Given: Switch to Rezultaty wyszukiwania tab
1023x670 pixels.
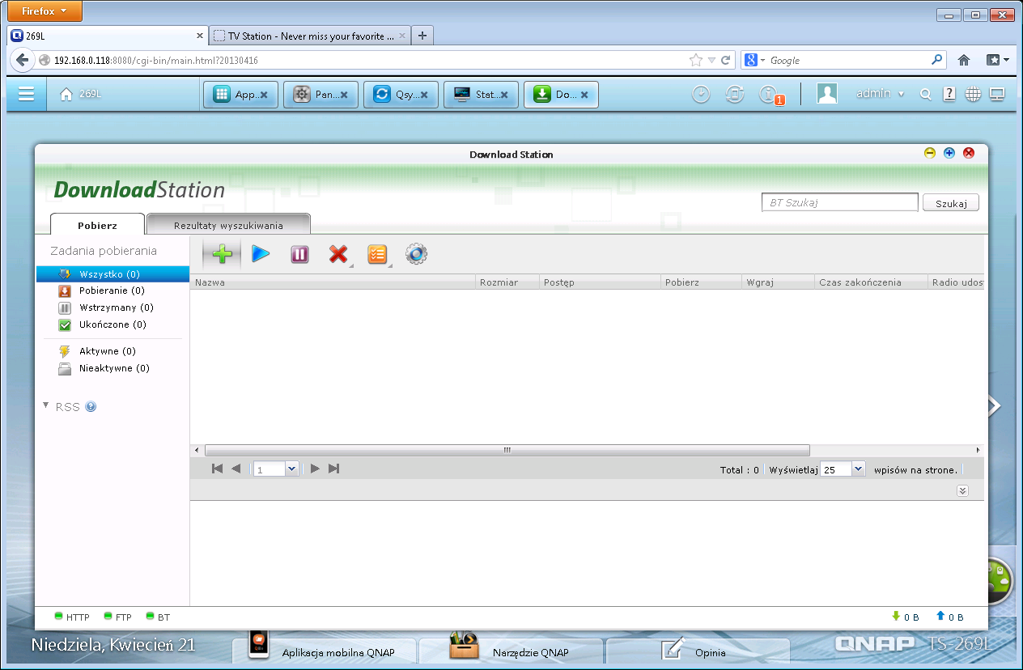Looking at the screenshot, I should click(228, 225).
